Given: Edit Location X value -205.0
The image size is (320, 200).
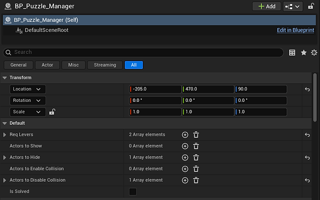Looking at the screenshot, I should (x=155, y=89).
